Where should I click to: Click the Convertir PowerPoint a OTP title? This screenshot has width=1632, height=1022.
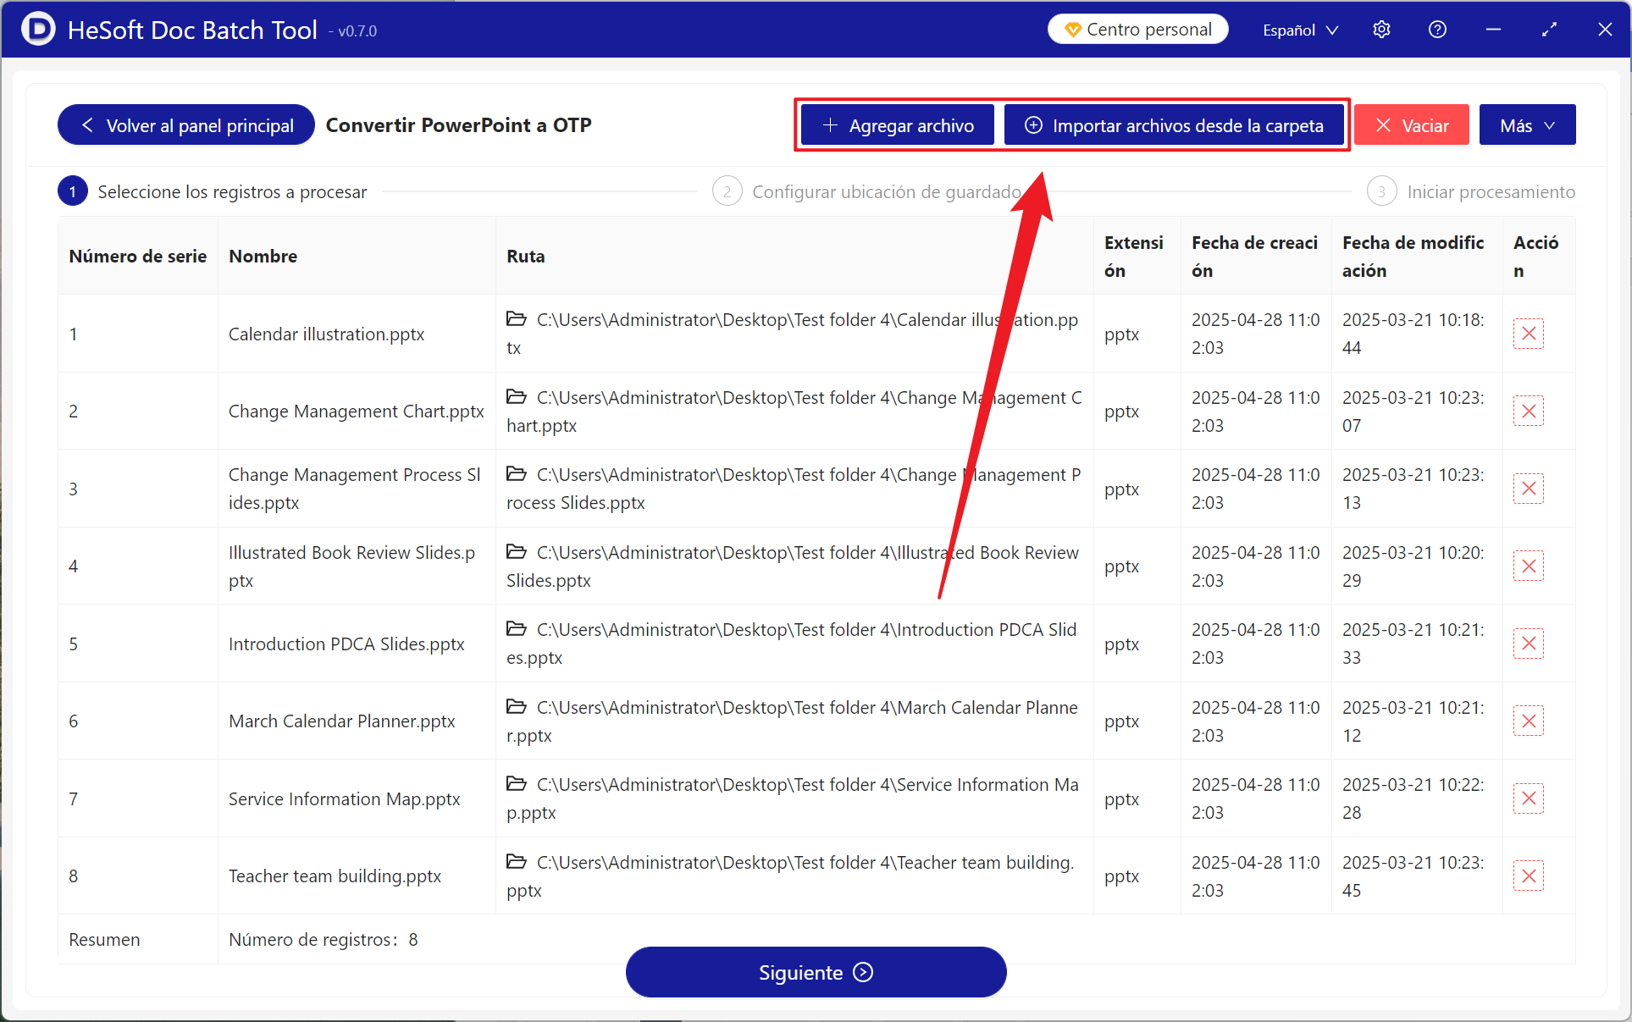[458, 125]
